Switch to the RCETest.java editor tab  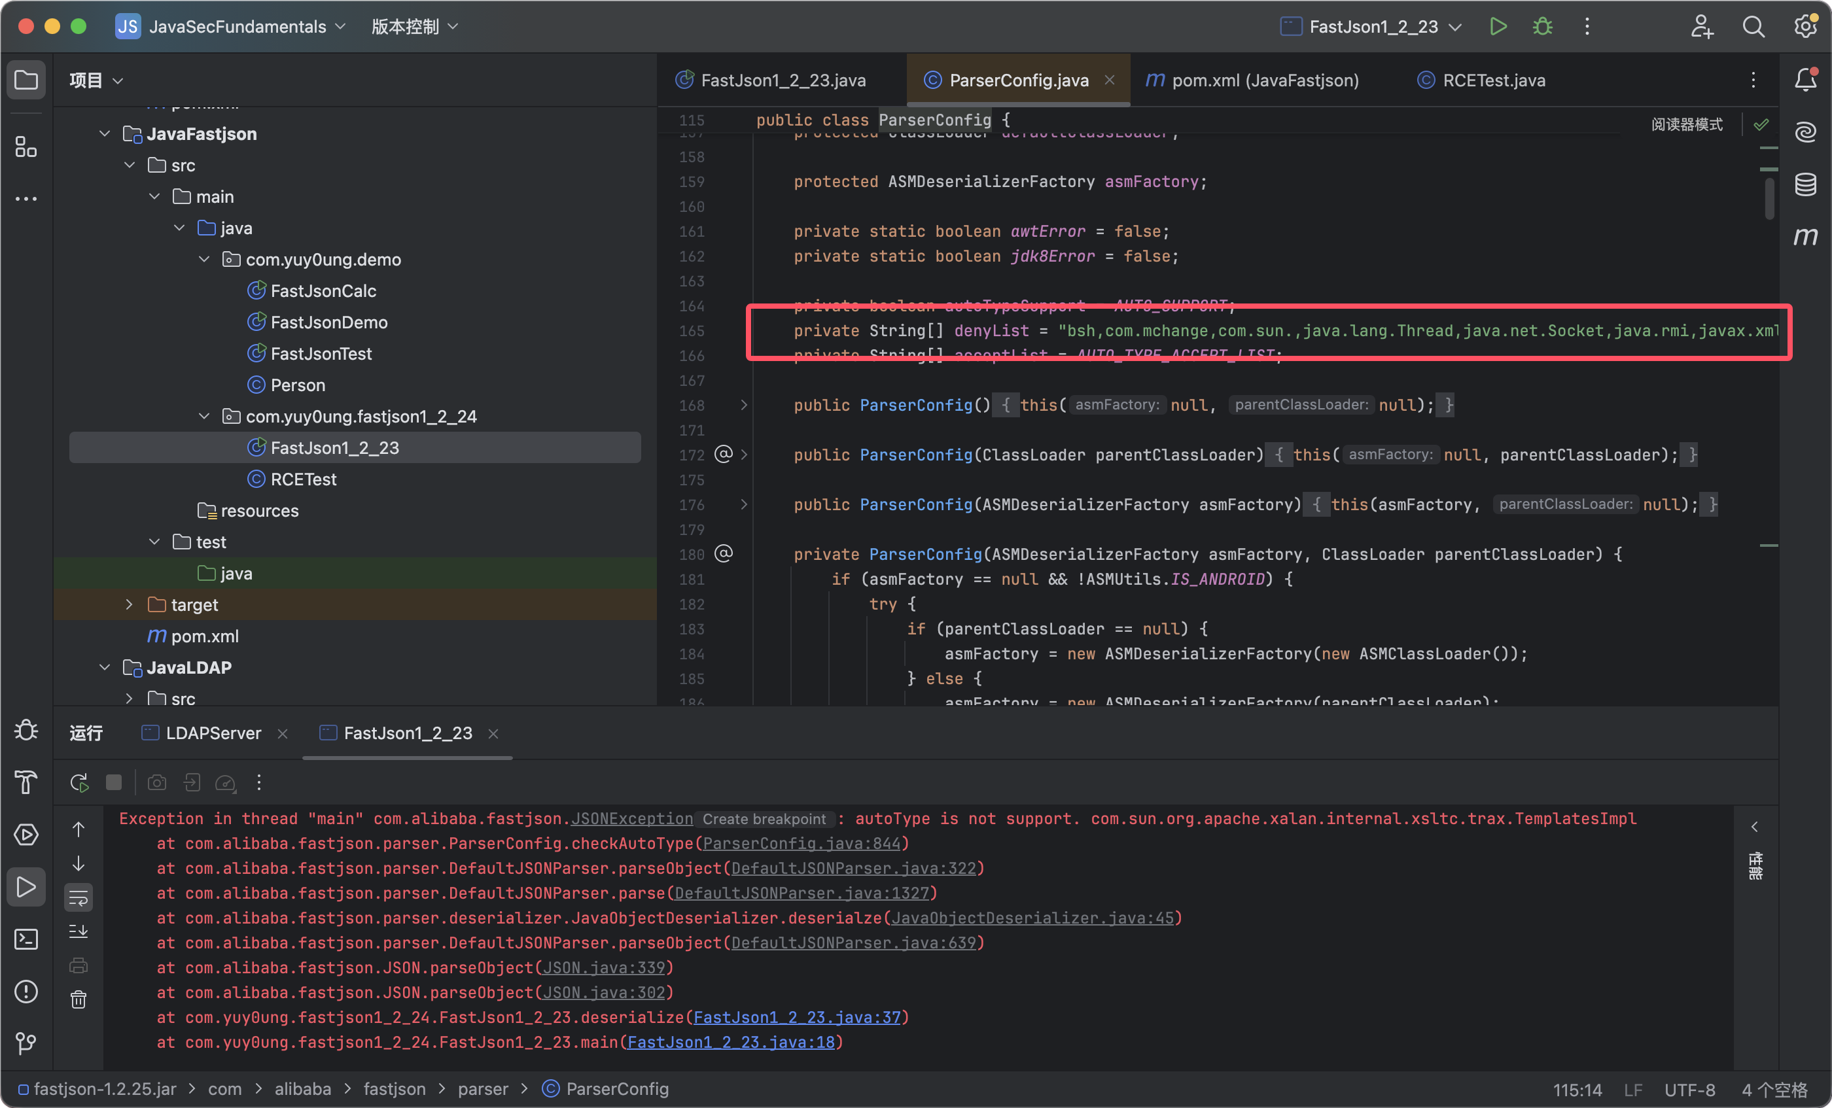[x=1493, y=80]
